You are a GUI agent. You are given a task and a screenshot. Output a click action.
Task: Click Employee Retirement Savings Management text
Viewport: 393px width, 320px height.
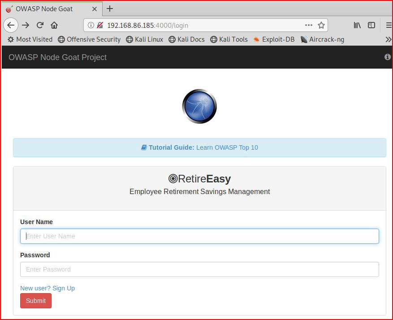click(199, 191)
